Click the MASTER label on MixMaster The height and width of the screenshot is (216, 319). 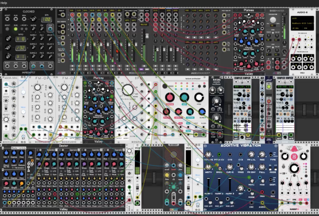[x=144, y=25]
